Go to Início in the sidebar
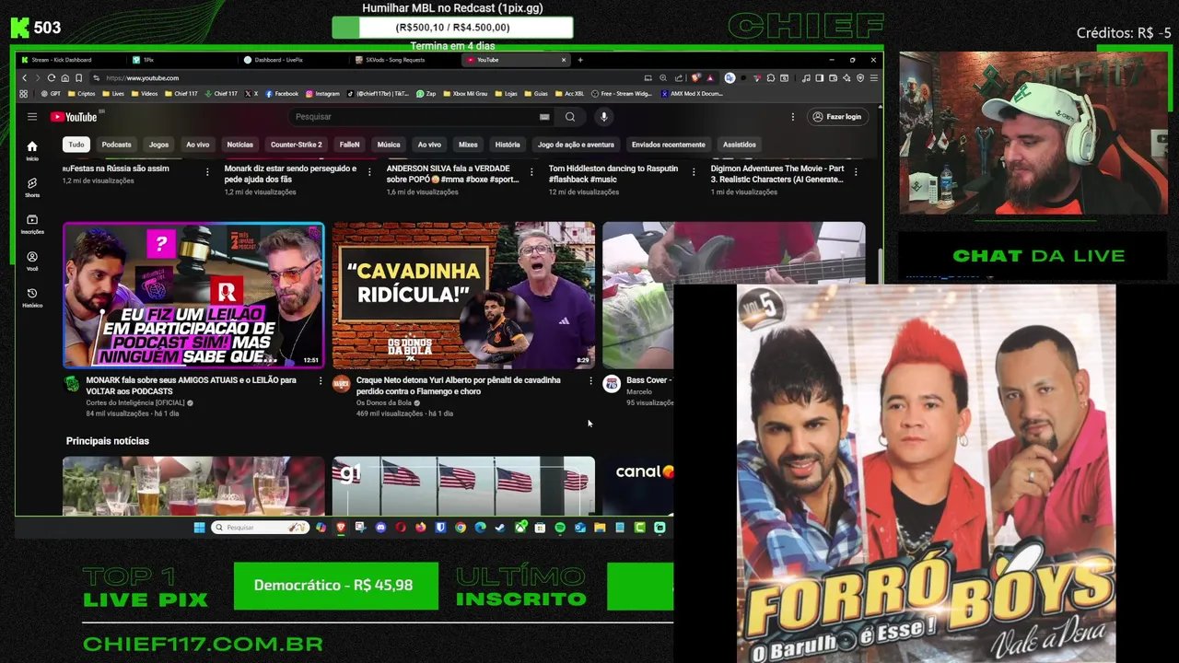This screenshot has width=1179, height=663. pyautogui.click(x=32, y=150)
